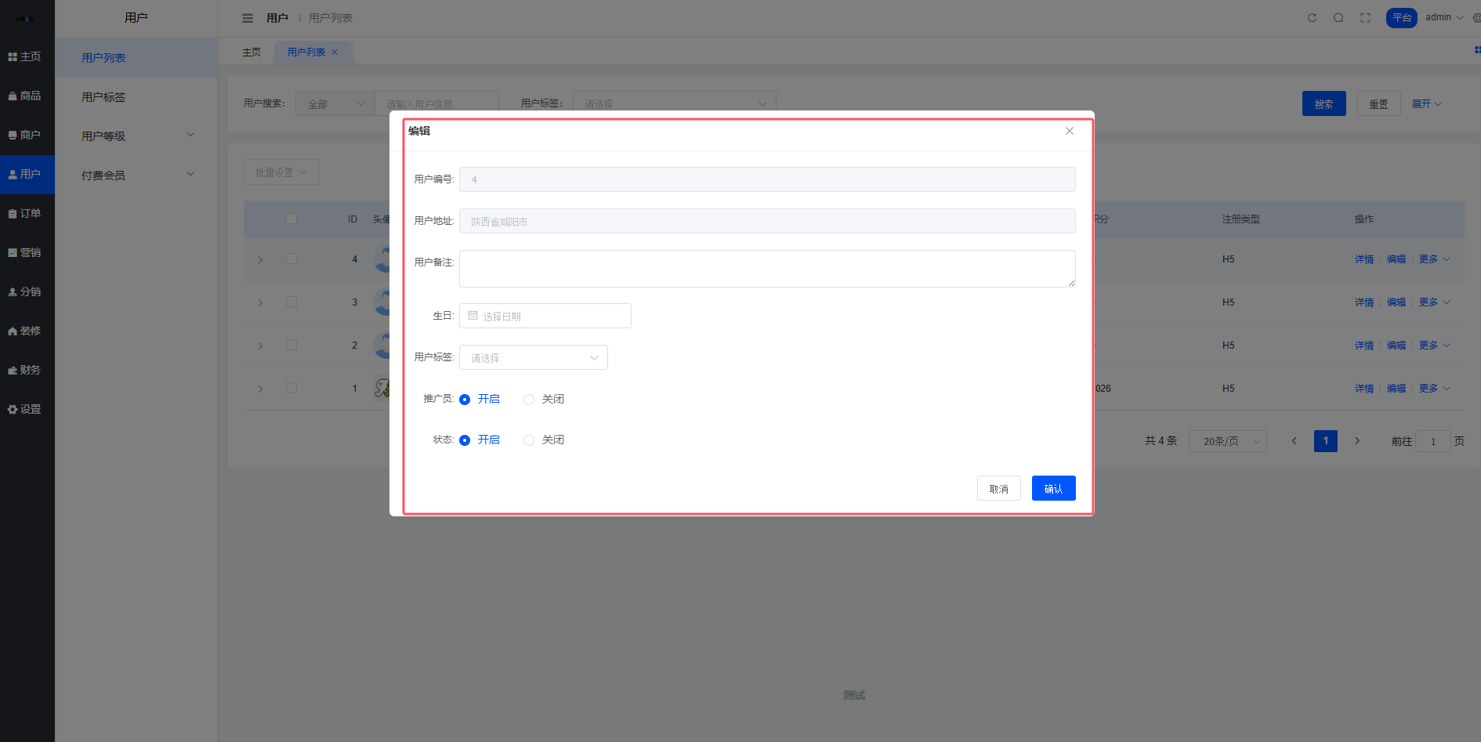Open 设置 gear in the sidebar
This screenshot has height=742, width=1481.
click(13, 409)
